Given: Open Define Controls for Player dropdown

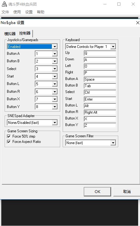Looking at the screenshot, I should click(x=113, y=47).
